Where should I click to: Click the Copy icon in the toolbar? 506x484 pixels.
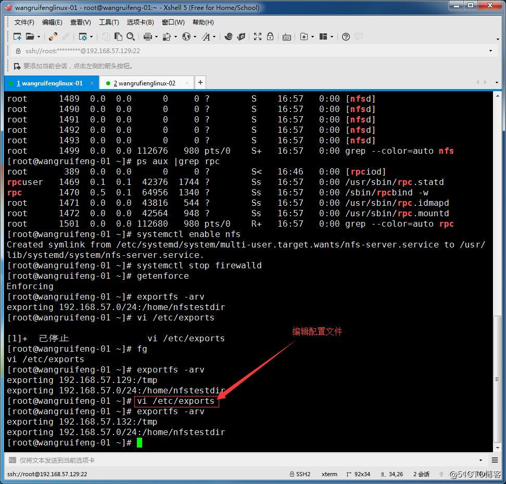(x=106, y=36)
